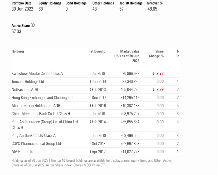Click CSPC Pharmaceutical Group Ltd
Screen dimensions: 218x175
36,144
